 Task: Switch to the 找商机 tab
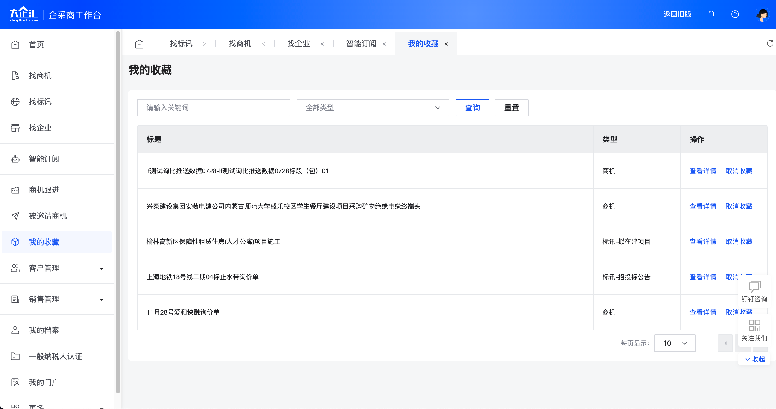point(239,44)
